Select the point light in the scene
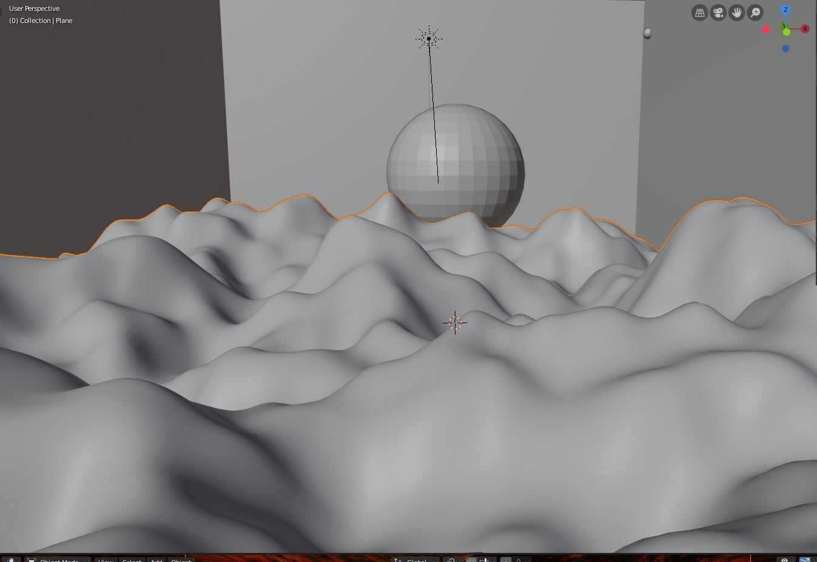Viewport: 817px width, 562px height. 429,38
